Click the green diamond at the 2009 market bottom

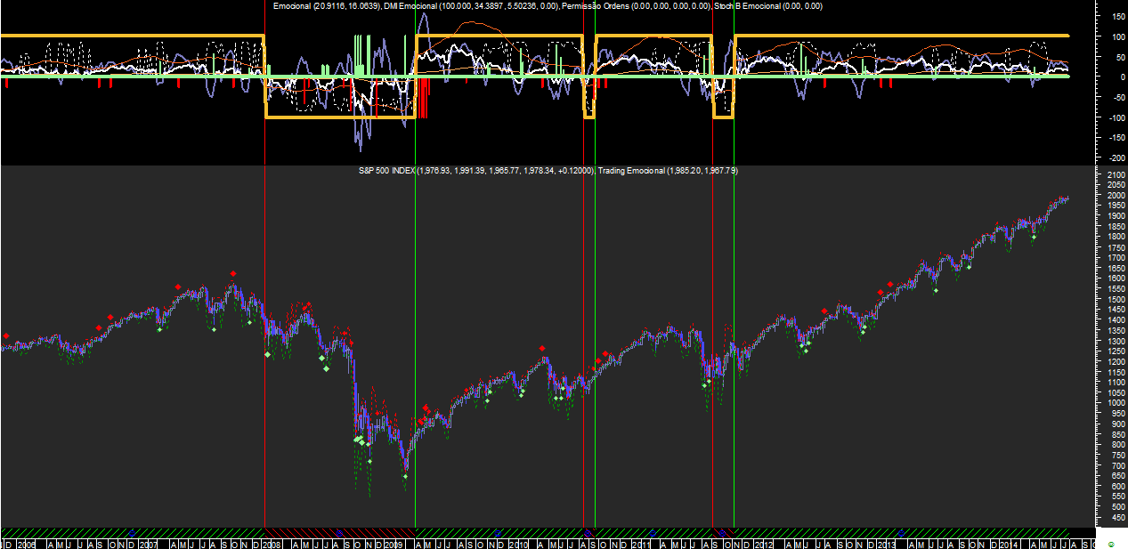tap(405, 477)
